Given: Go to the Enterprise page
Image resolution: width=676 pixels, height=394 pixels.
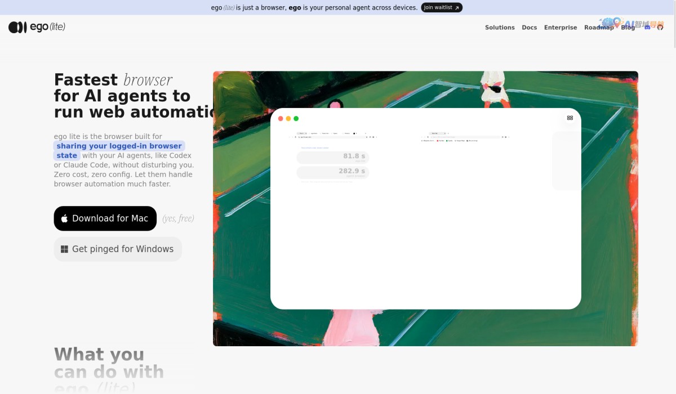Looking at the screenshot, I should pos(561,28).
